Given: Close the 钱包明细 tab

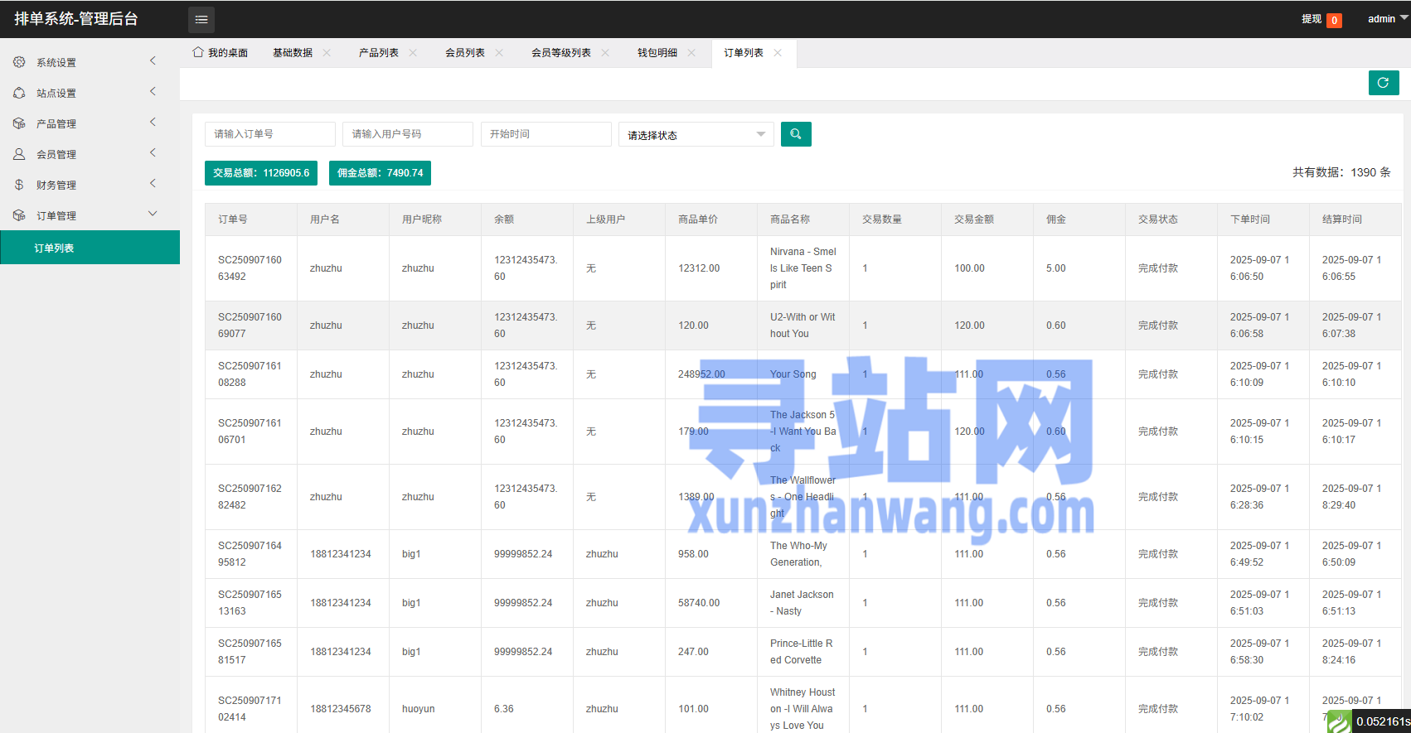Looking at the screenshot, I should pos(691,53).
